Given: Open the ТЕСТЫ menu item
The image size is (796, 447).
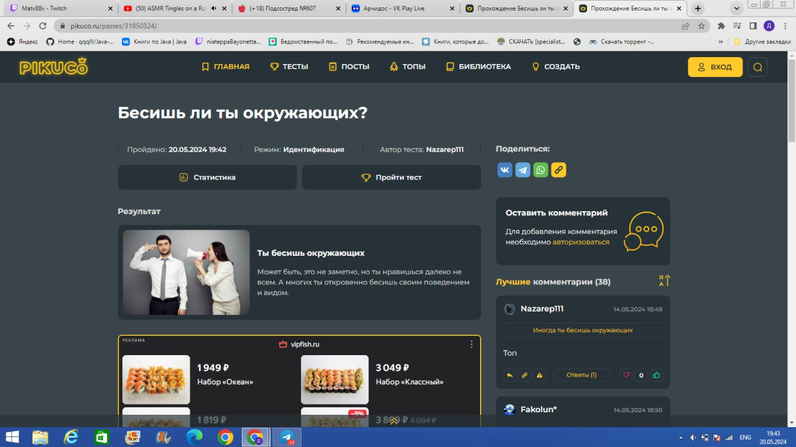Looking at the screenshot, I should coord(289,66).
